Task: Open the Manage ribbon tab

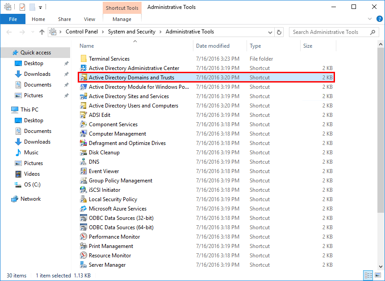Action: 122,19
